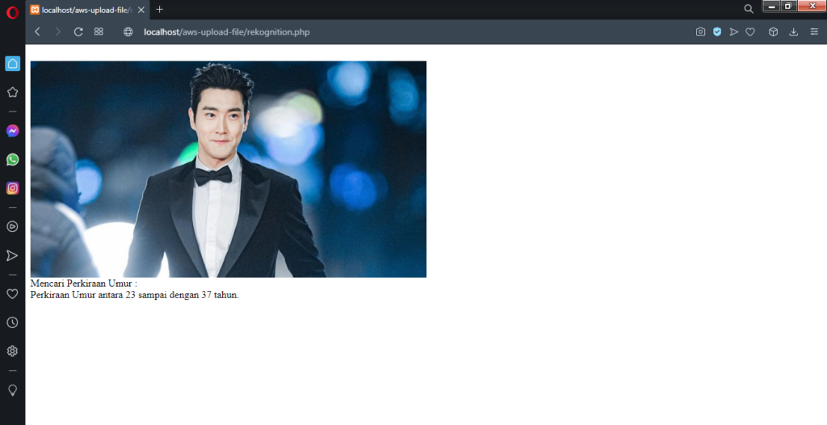Close the localhost/aws-upload-file tab

[x=141, y=10]
